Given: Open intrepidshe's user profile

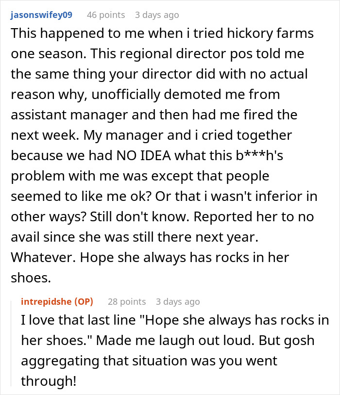Looking at the screenshot, I should [46, 302].
